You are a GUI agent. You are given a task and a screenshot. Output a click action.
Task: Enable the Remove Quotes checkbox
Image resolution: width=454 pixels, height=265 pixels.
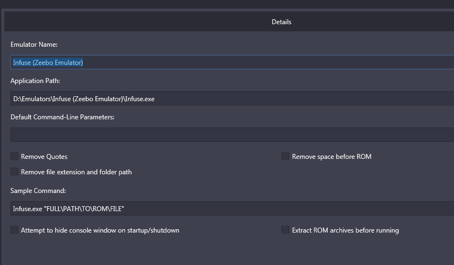click(14, 156)
